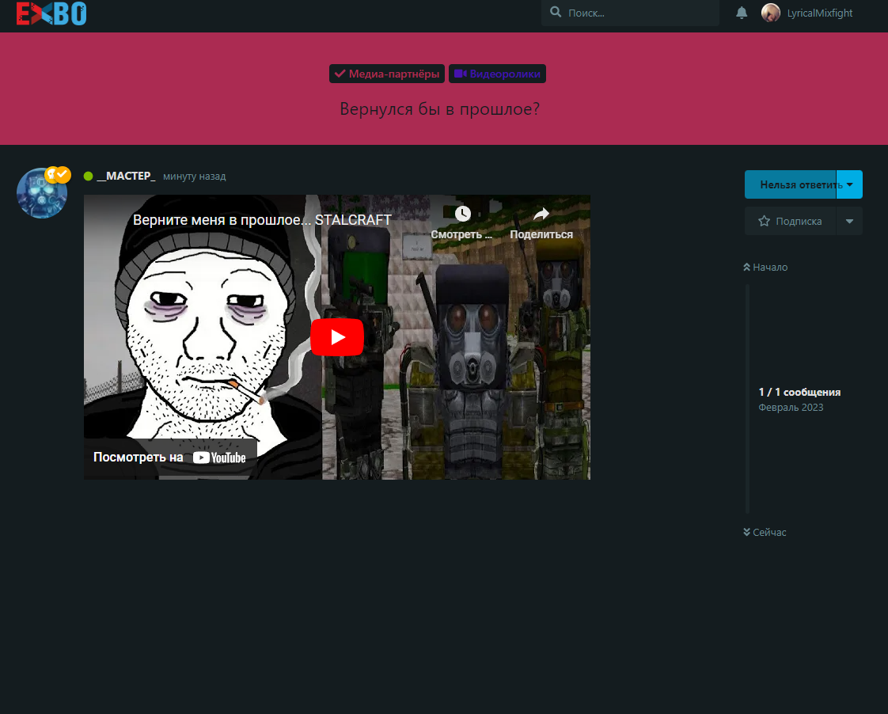
Task: Open LyricalMixfight avatar menu
Action: coord(770,13)
